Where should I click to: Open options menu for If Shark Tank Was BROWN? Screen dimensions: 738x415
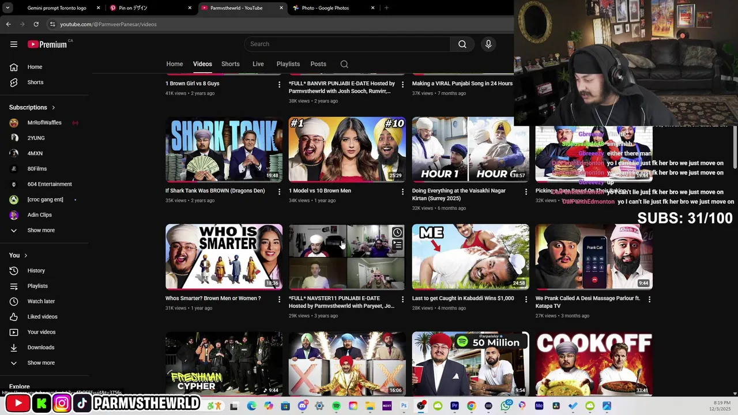pos(279,191)
